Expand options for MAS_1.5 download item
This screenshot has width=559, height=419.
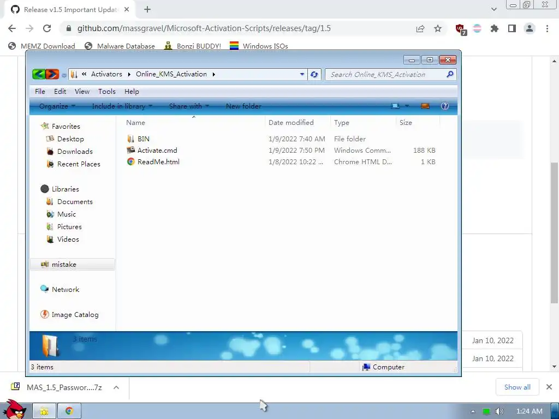(x=116, y=387)
